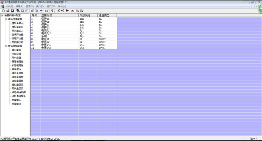Image resolution: width=262 pixels, height=141 pixels.
Task: Click the Save floppy disk icon
Action: click(x=12, y=11)
